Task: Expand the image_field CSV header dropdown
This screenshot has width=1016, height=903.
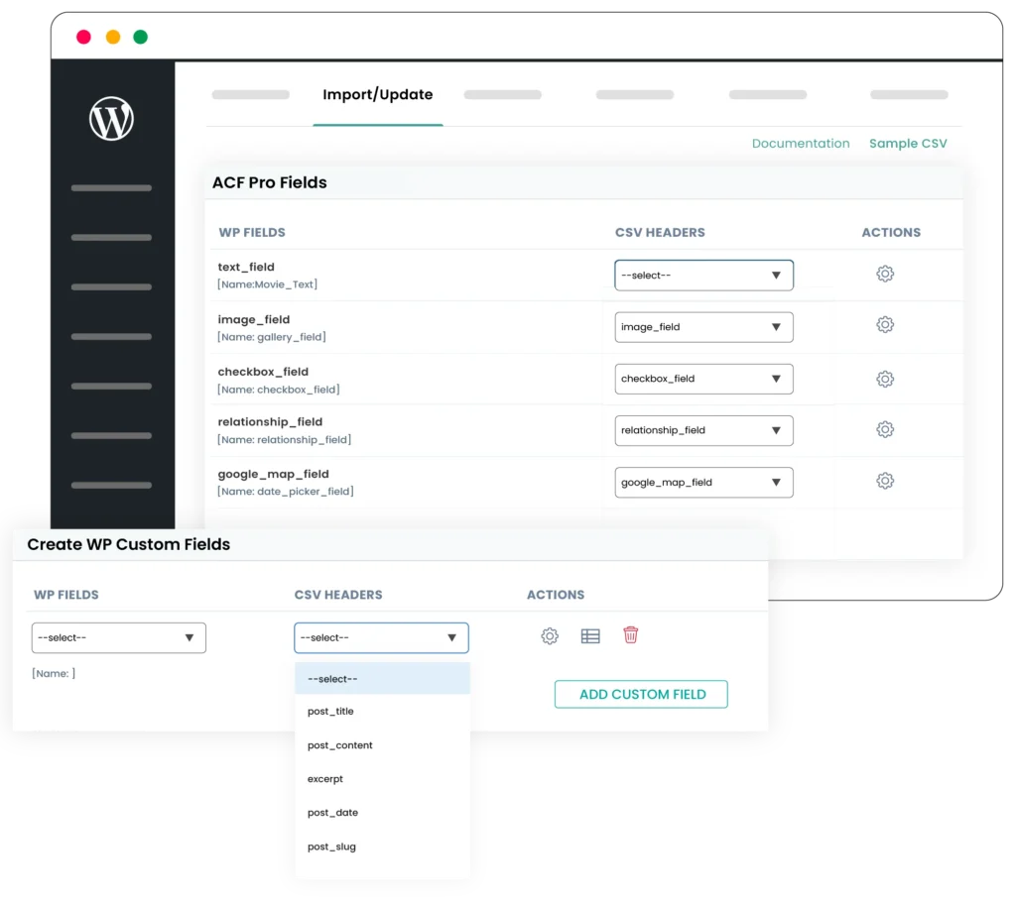Action: coord(703,326)
